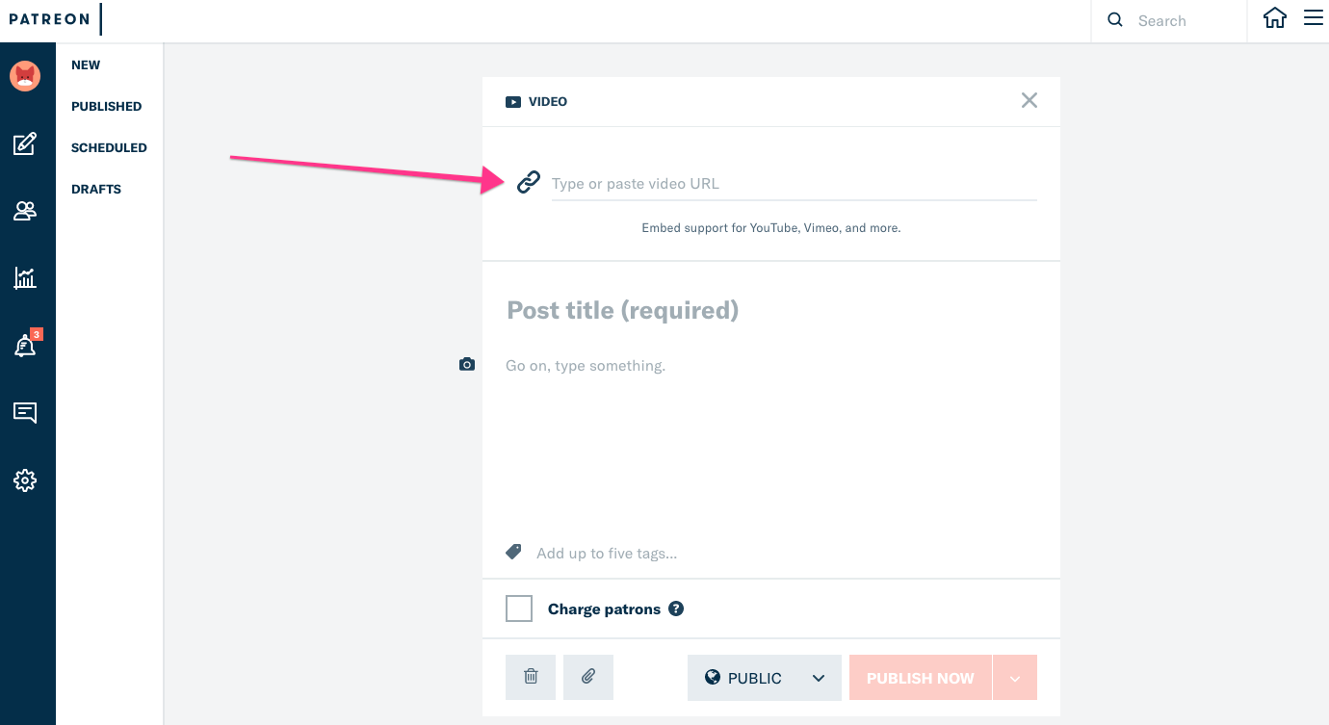The image size is (1329, 725).
Task: Attach a file using the paperclip icon
Action: pyautogui.click(x=588, y=677)
